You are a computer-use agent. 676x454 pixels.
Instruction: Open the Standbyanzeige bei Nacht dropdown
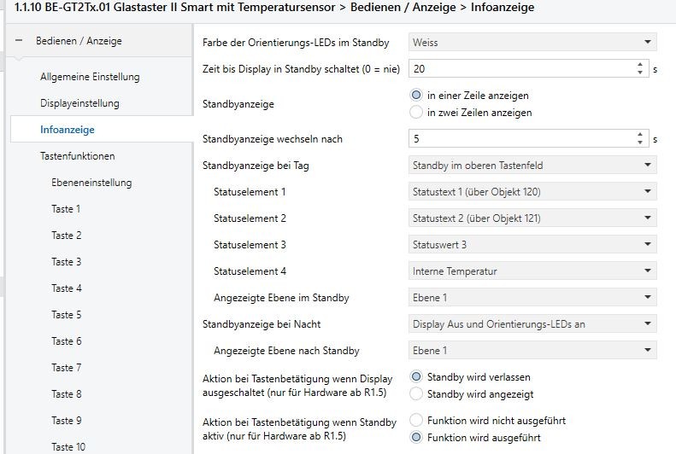click(x=532, y=324)
